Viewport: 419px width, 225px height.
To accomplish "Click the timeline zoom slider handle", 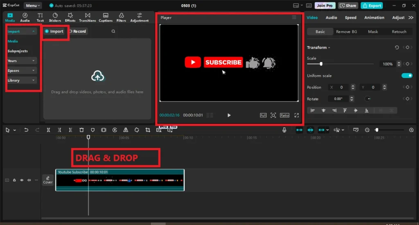I will [x=377, y=130].
